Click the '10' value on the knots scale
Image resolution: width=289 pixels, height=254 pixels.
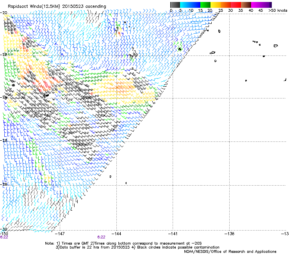pyautogui.click(x=191, y=10)
